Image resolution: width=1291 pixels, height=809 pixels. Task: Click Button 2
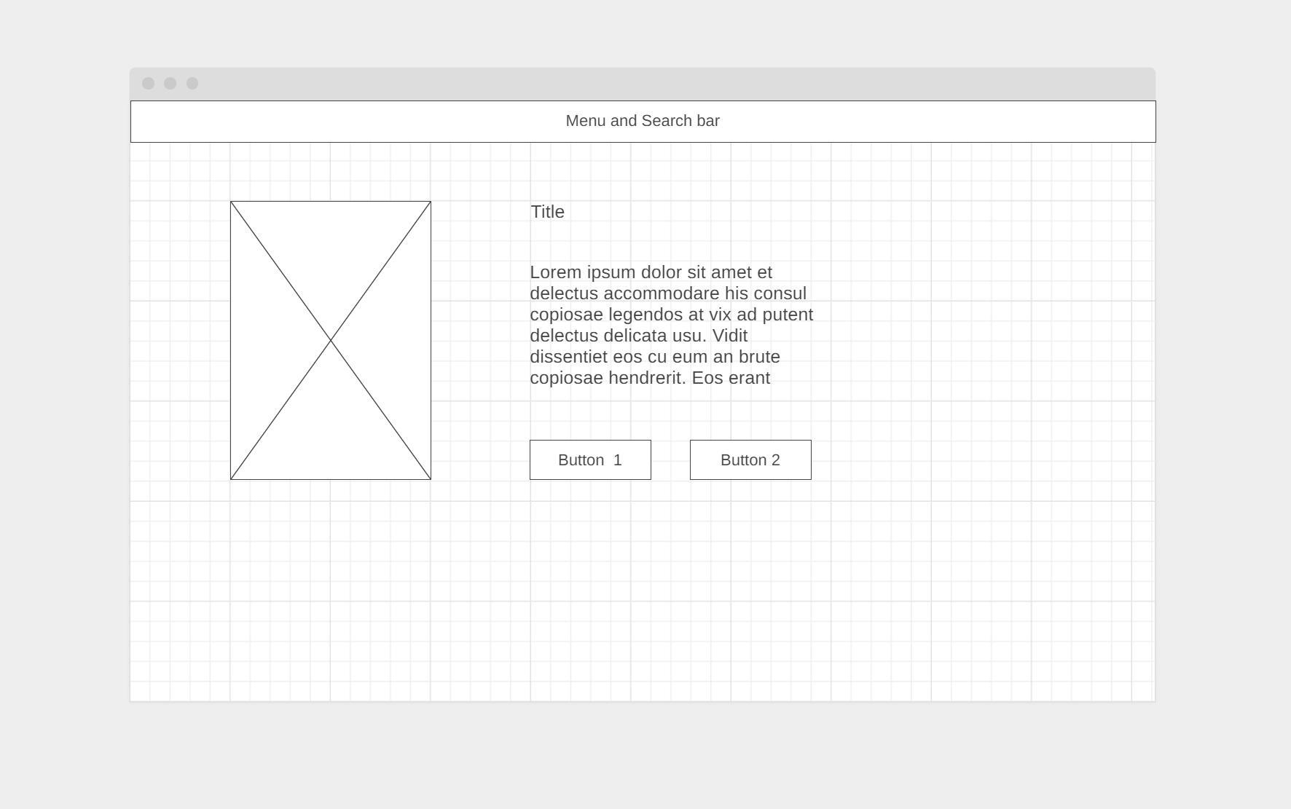pos(750,459)
